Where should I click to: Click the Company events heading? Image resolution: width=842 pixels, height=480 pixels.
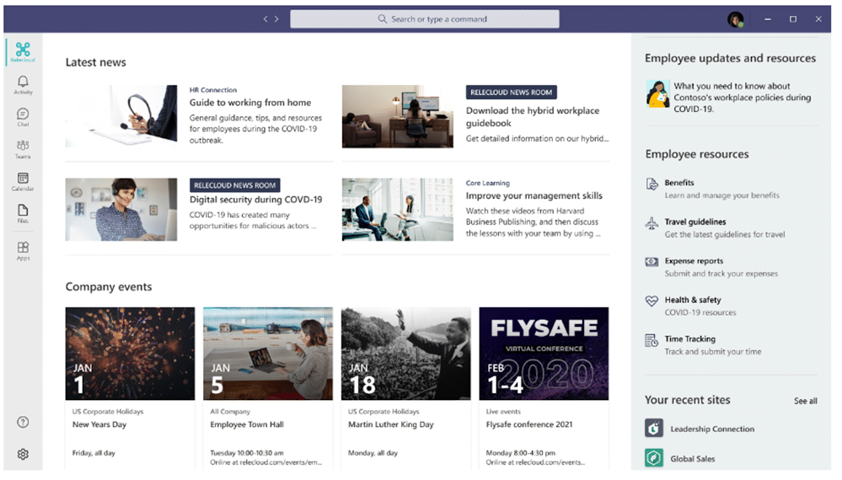[109, 287]
